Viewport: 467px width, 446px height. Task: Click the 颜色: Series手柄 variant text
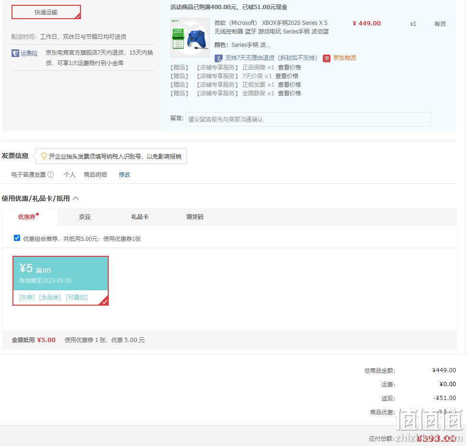click(x=242, y=45)
